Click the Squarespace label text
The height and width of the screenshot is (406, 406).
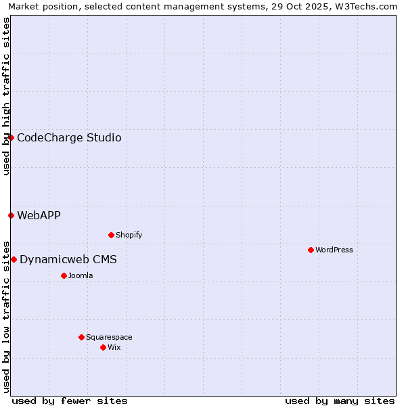coord(109,338)
